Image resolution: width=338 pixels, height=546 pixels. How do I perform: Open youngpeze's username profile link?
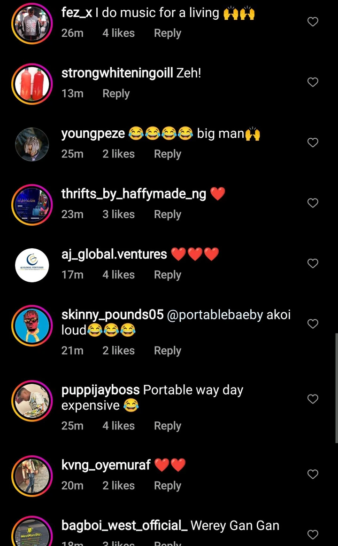[x=93, y=134]
